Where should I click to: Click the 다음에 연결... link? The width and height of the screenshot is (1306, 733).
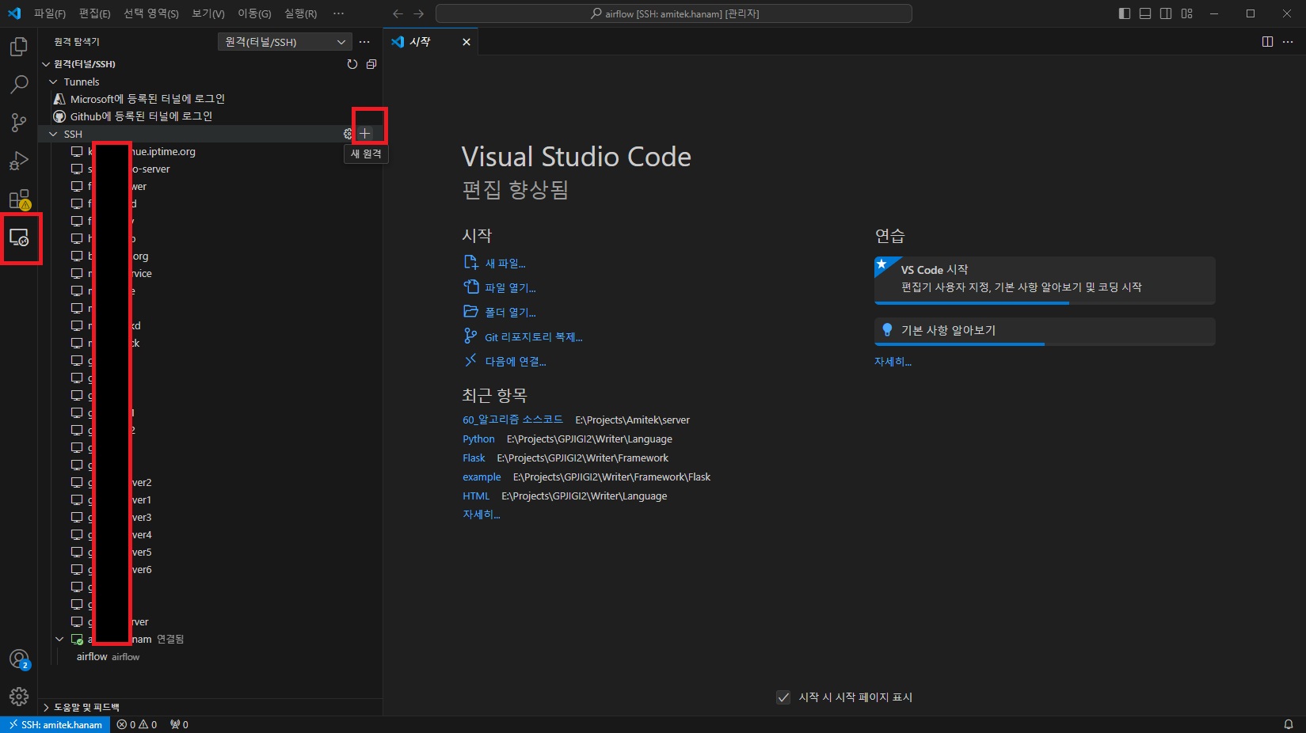coord(515,362)
